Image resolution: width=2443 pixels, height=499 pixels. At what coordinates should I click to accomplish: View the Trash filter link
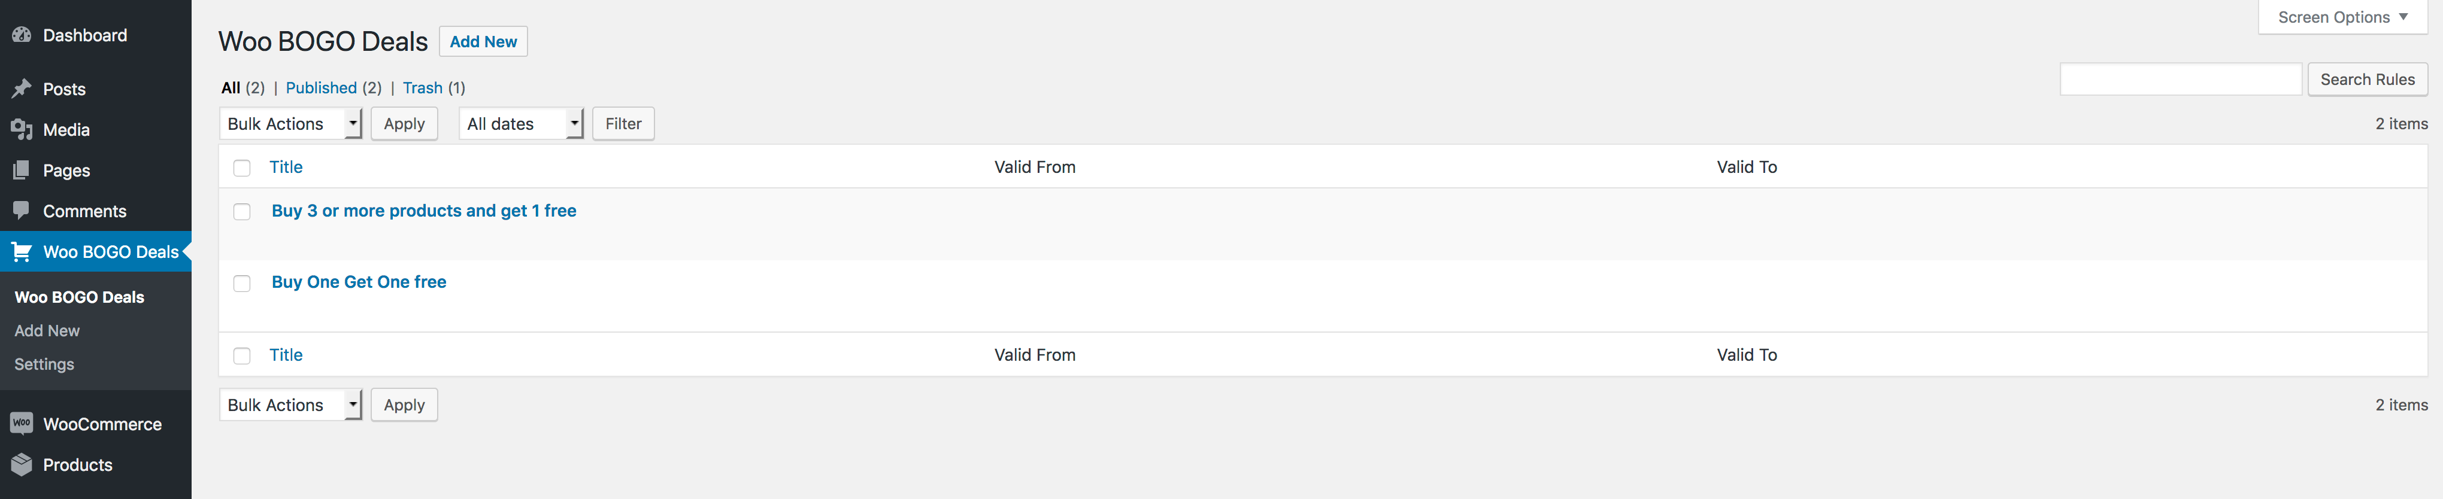point(422,88)
